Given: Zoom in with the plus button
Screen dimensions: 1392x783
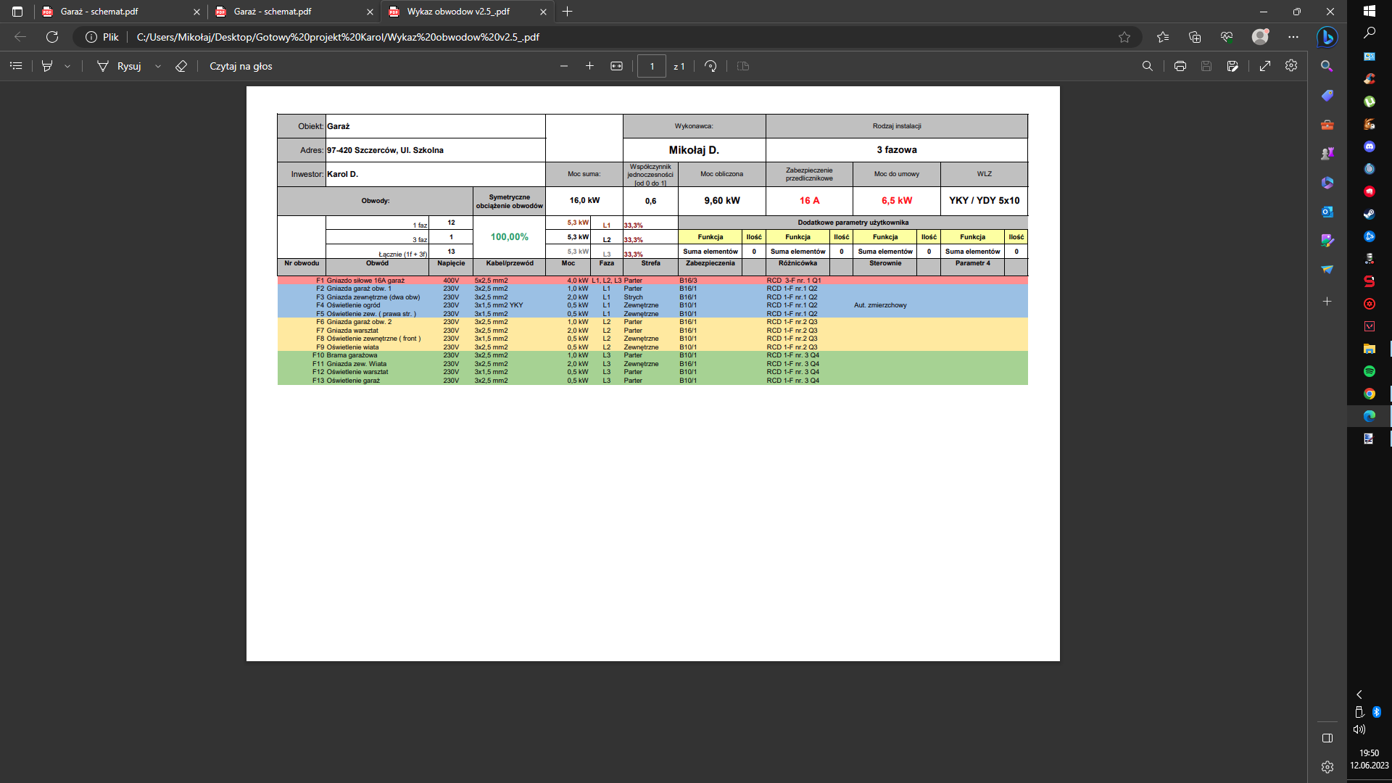Looking at the screenshot, I should click(x=589, y=66).
